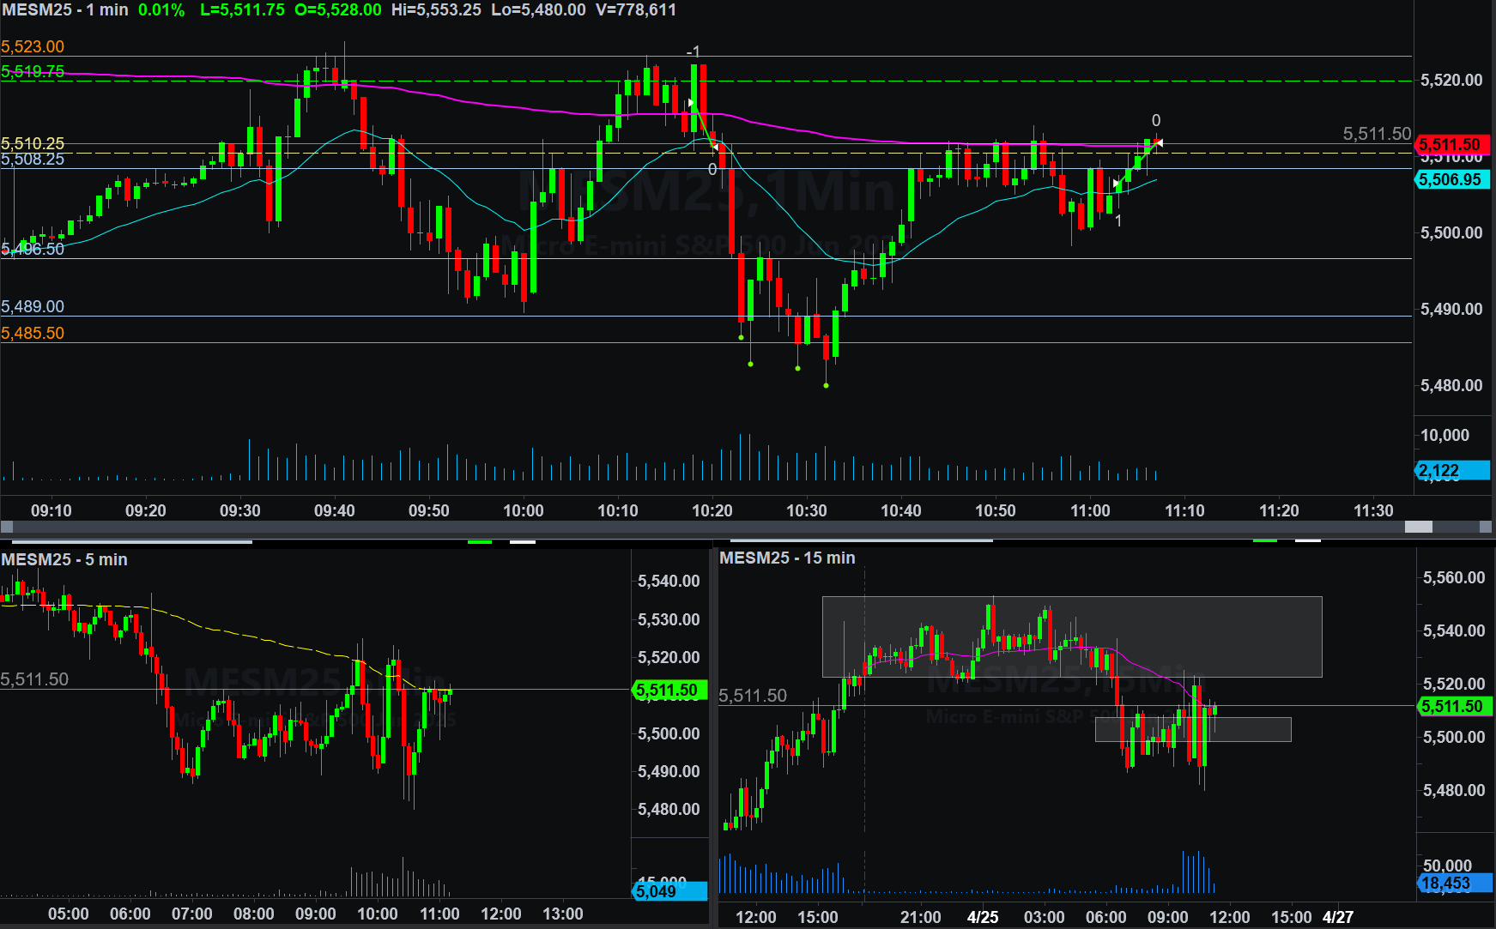Click the 5,489.00 horizontal level label
The height and width of the screenshot is (929, 1496).
33,306
